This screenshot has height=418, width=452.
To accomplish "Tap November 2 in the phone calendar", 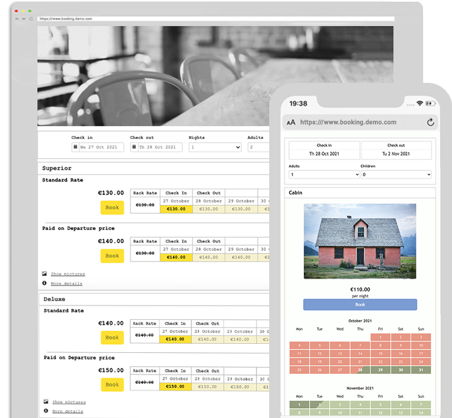I will [x=319, y=404].
